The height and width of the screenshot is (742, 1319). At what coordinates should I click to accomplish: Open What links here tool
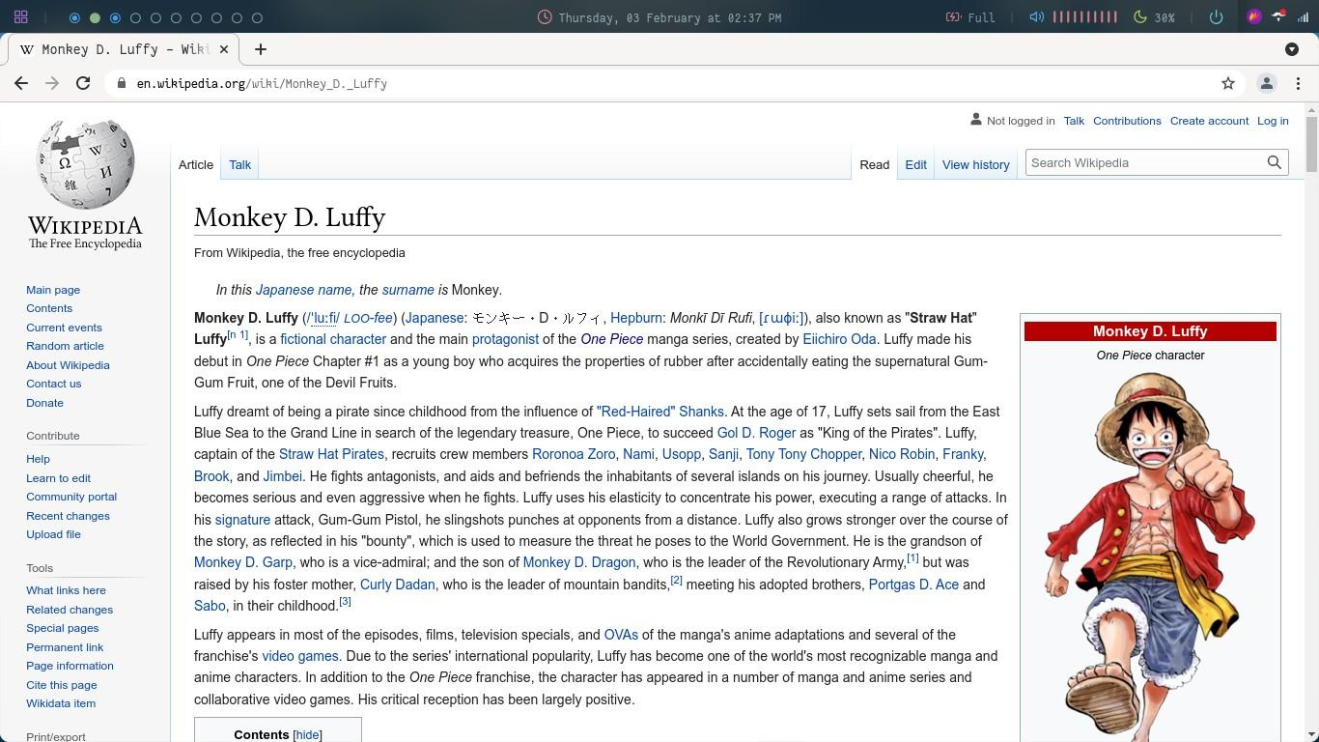(66, 590)
